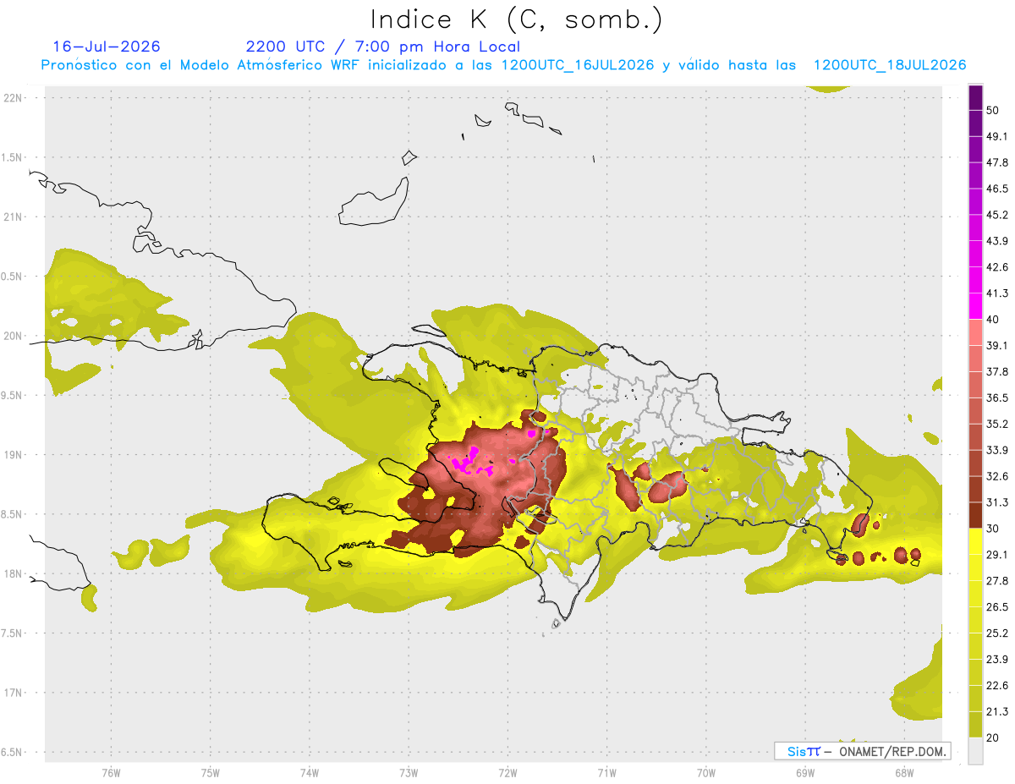This screenshot has width=1015, height=784.
Task: Click the olive swatch between 20 and 21.3
Action: [x=975, y=725]
